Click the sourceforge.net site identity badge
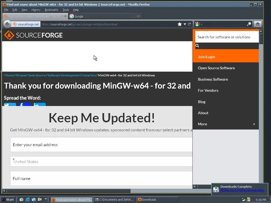The image size is (271, 203). [x=26, y=24]
